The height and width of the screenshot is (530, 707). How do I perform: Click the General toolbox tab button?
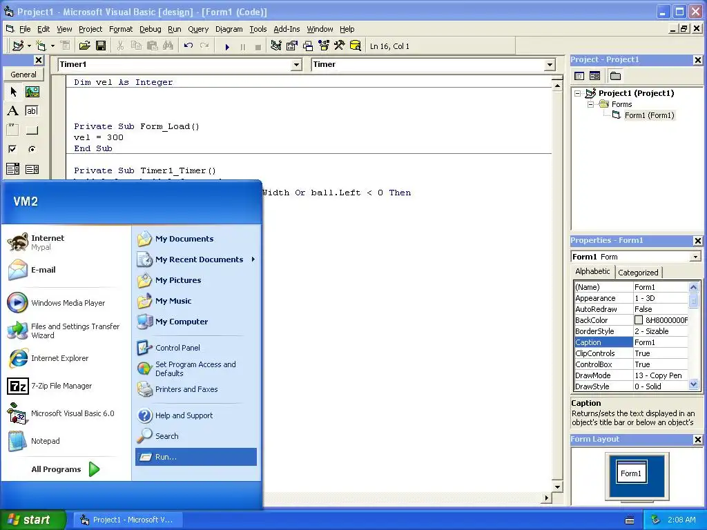(x=23, y=75)
